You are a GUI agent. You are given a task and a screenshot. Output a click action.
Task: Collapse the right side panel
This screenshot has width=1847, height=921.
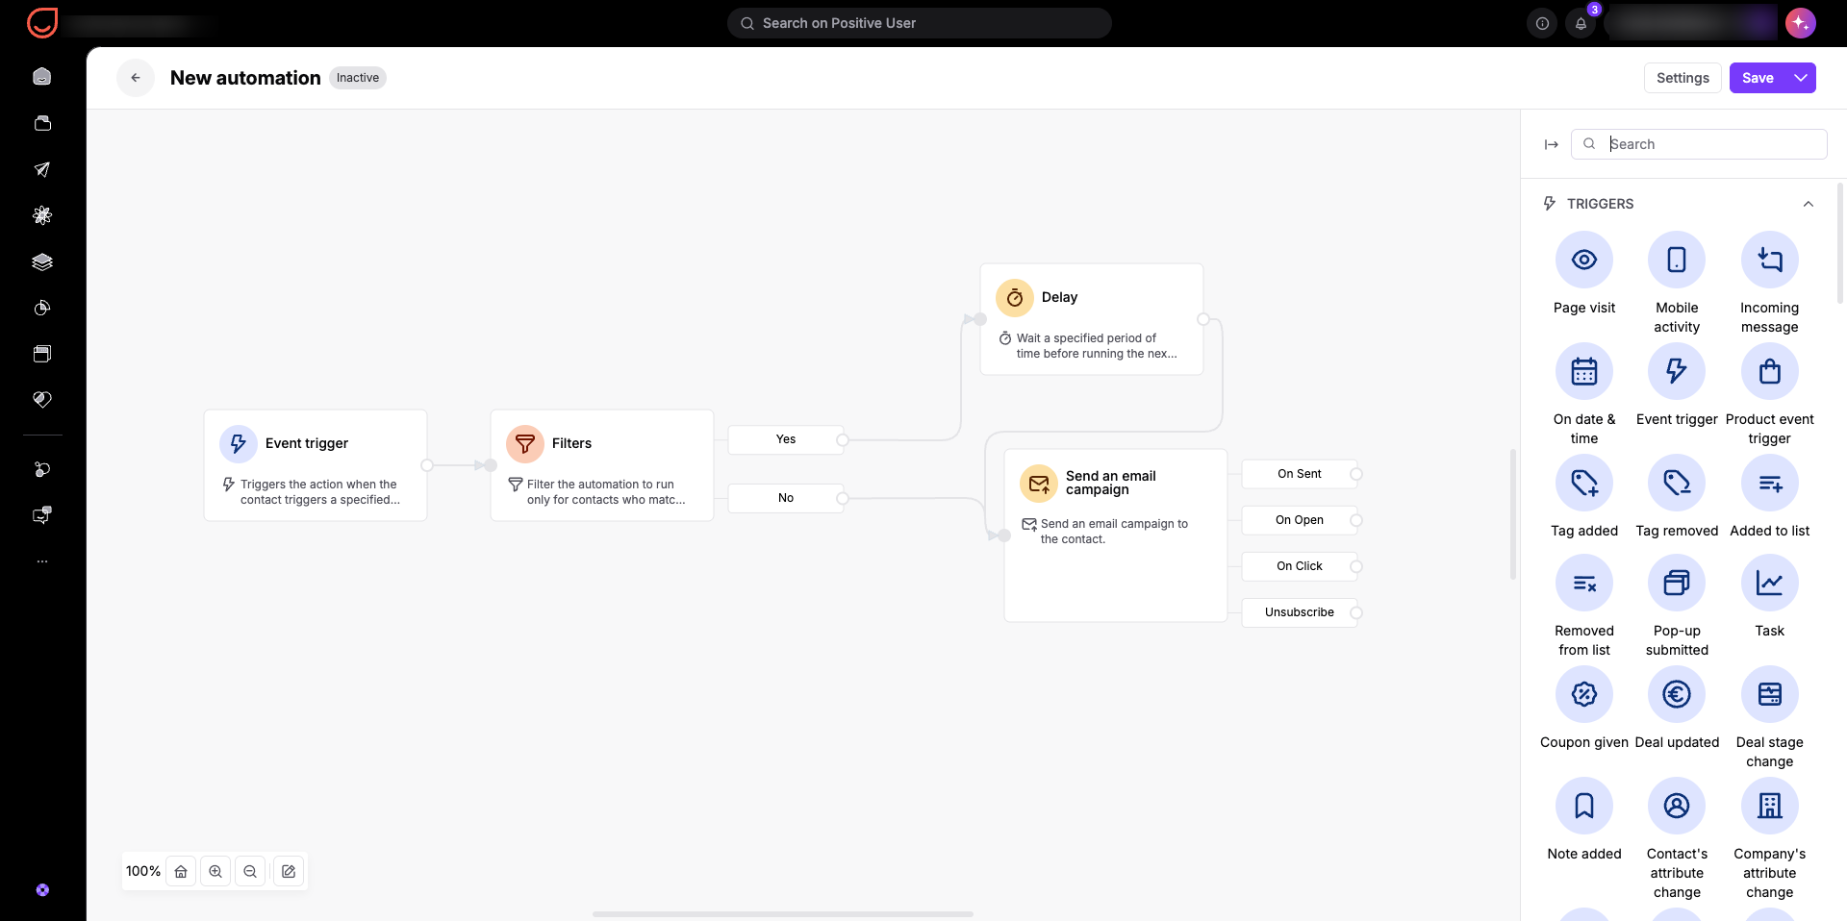point(1551,144)
